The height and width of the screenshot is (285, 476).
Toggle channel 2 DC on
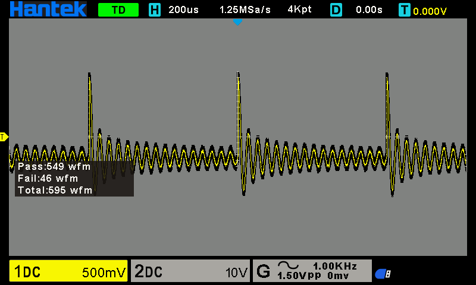[x=149, y=272]
